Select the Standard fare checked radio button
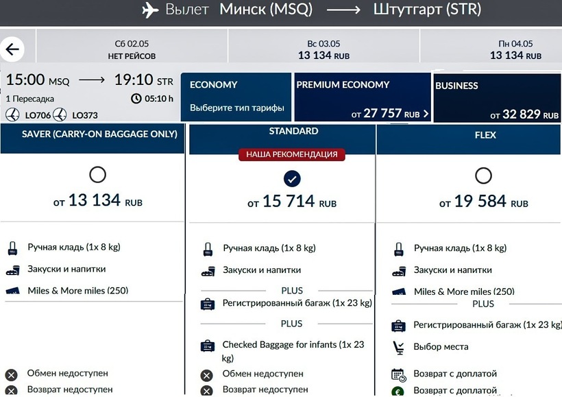Viewport: 562px width, 397px height. tap(292, 178)
